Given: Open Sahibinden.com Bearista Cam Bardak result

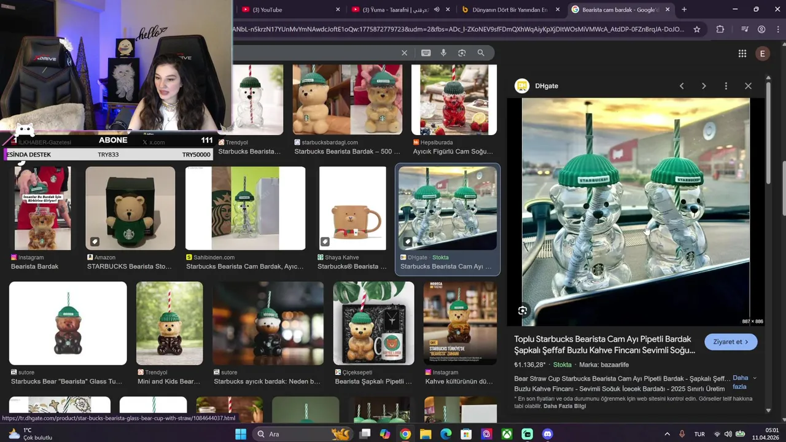Looking at the screenshot, I should (x=246, y=208).
